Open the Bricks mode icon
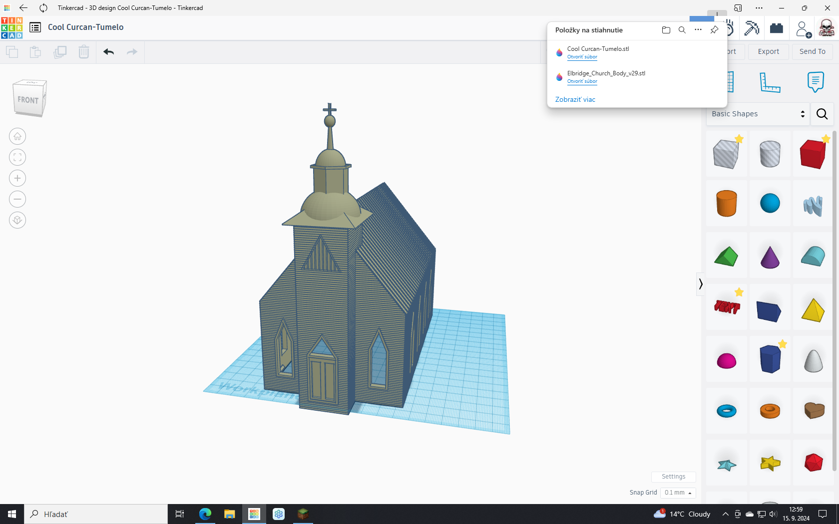Viewport: 839px width, 524px height. click(777, 28)
